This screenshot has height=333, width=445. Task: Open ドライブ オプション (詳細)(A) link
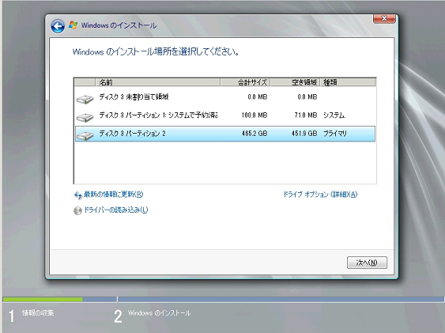coord(320,195)
